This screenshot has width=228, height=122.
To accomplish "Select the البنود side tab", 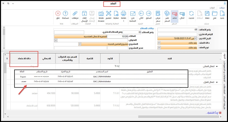I will [225, 56].
